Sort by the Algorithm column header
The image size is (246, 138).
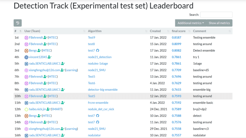tap(95, 31)
